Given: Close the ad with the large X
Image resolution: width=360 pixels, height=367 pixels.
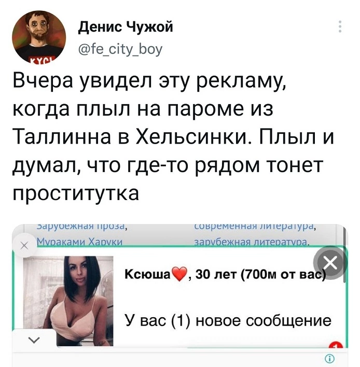Looking at the screenshot, I should tap(330, 263).
